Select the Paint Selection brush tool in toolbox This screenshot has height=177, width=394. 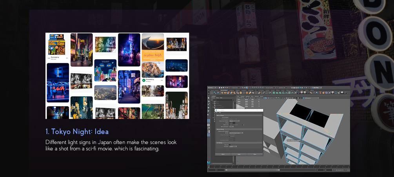[x=209, y=104]
